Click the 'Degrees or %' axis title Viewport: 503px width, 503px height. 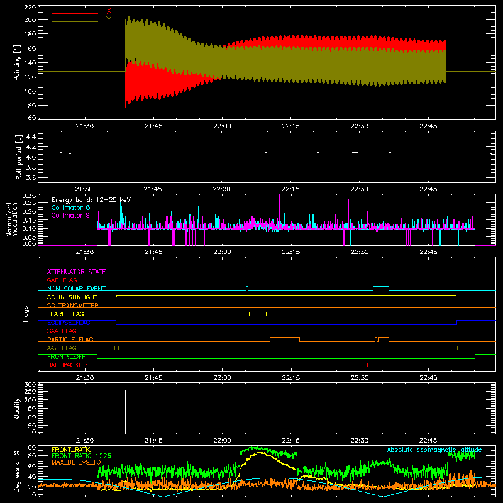[x=17, y=471]
